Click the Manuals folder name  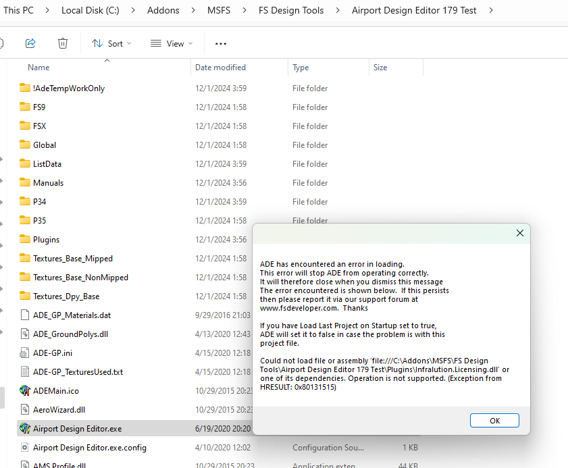(48, 182)
